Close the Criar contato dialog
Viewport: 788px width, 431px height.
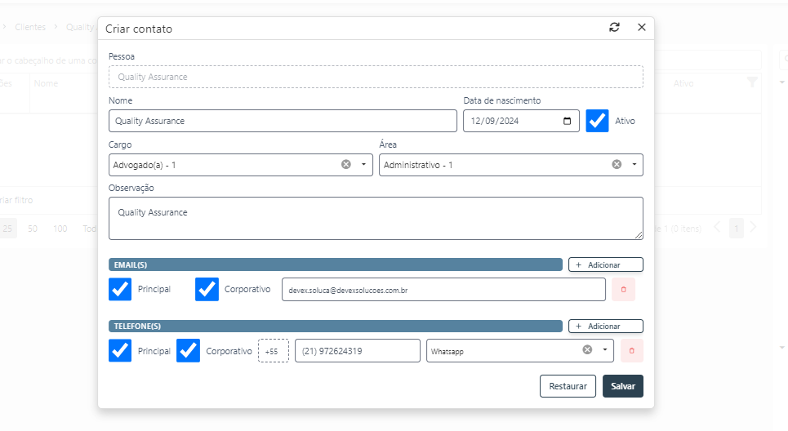point(641,28)
